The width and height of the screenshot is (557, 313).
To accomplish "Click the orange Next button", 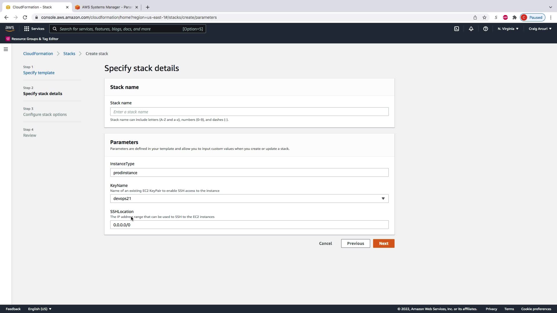I will (x=384, y=243).
